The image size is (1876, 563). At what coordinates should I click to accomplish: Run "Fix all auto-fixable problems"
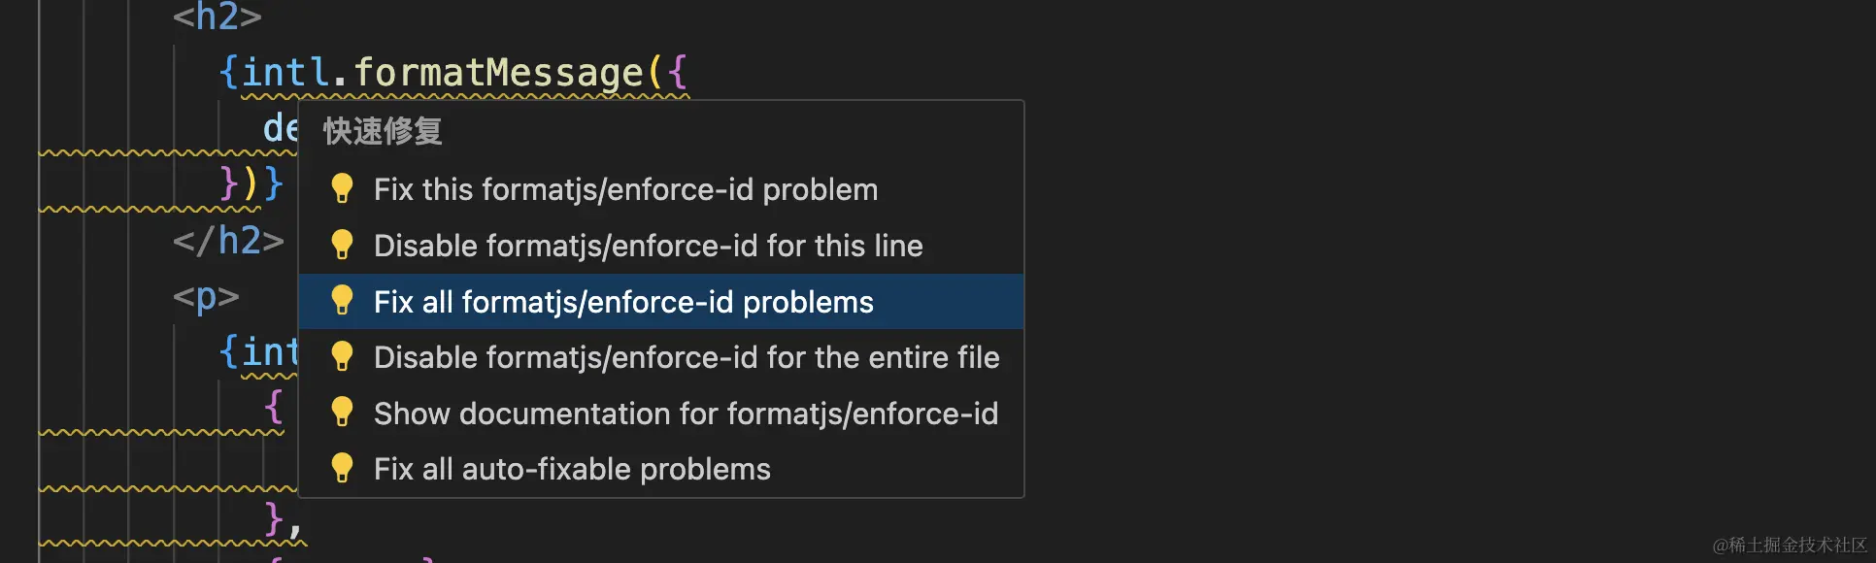click(x=572, y=468)
